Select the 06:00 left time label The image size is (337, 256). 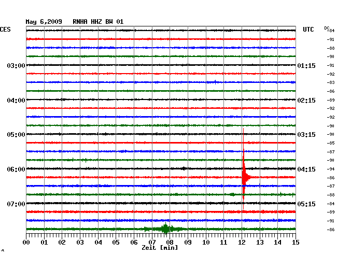tap(16, 169)
